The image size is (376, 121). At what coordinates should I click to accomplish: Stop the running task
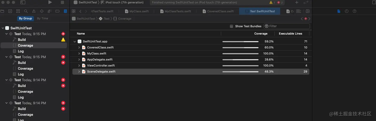click(x=62, y=2)
